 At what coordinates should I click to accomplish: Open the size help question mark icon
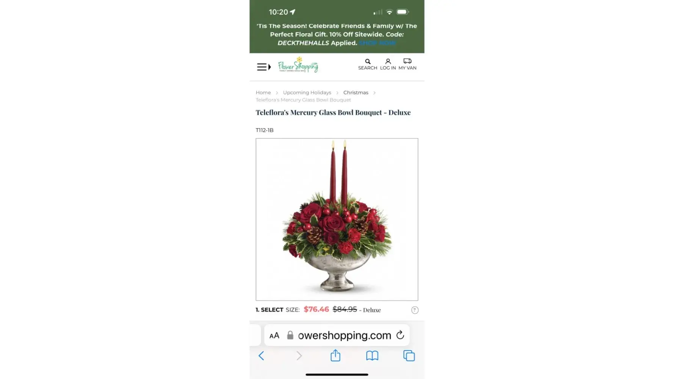415,310
